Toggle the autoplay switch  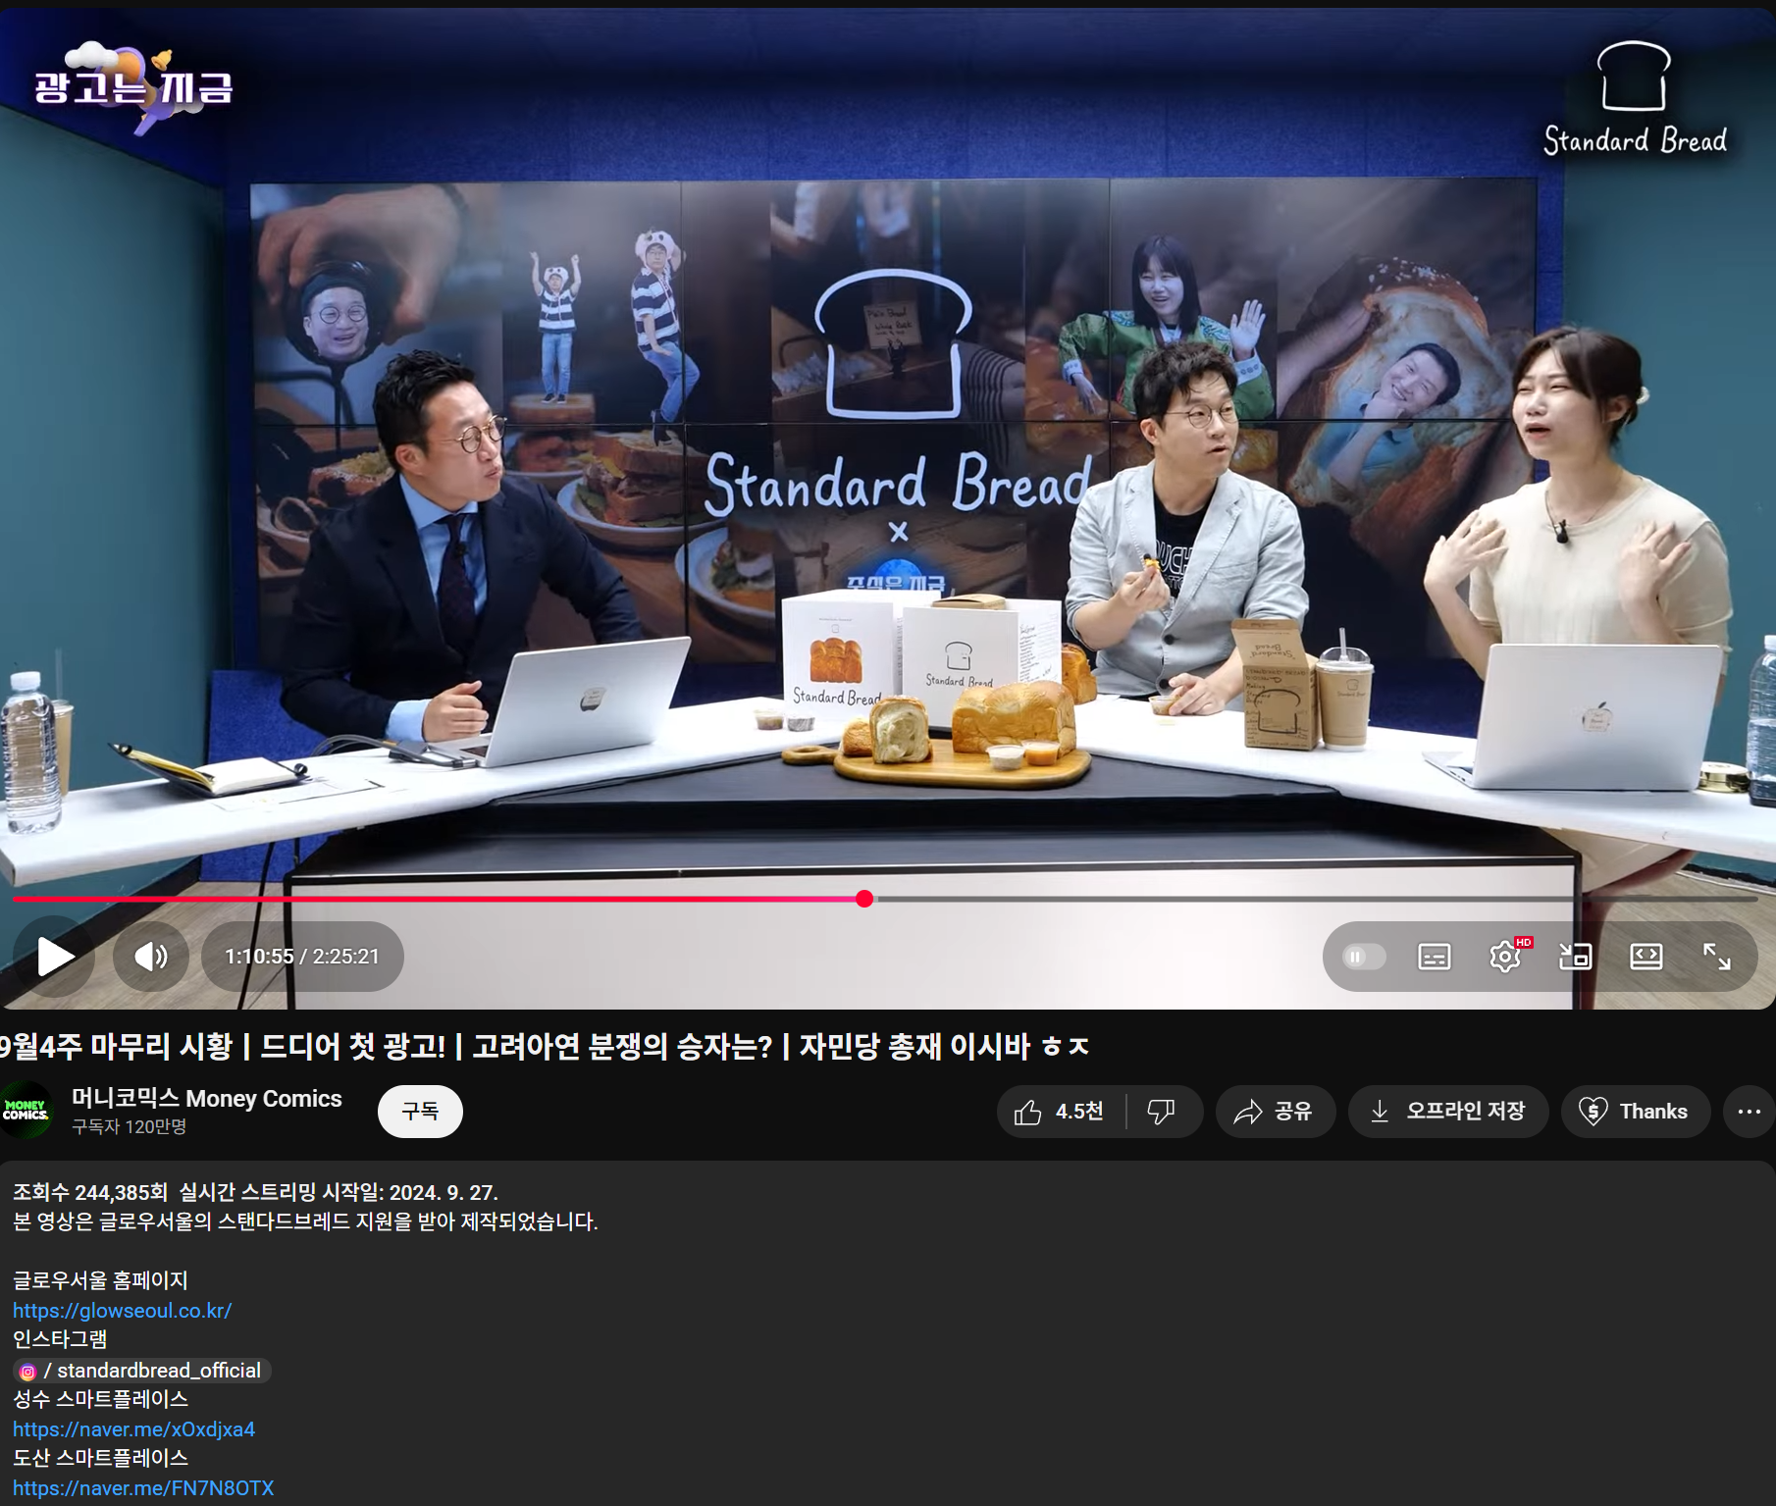point(1363,957)
